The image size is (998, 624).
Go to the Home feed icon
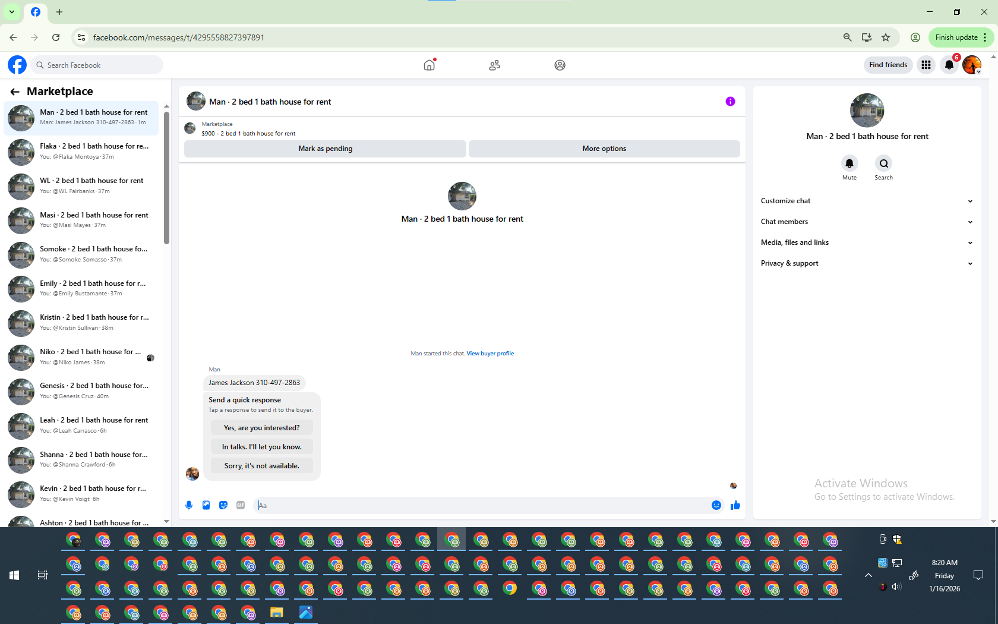429,65
